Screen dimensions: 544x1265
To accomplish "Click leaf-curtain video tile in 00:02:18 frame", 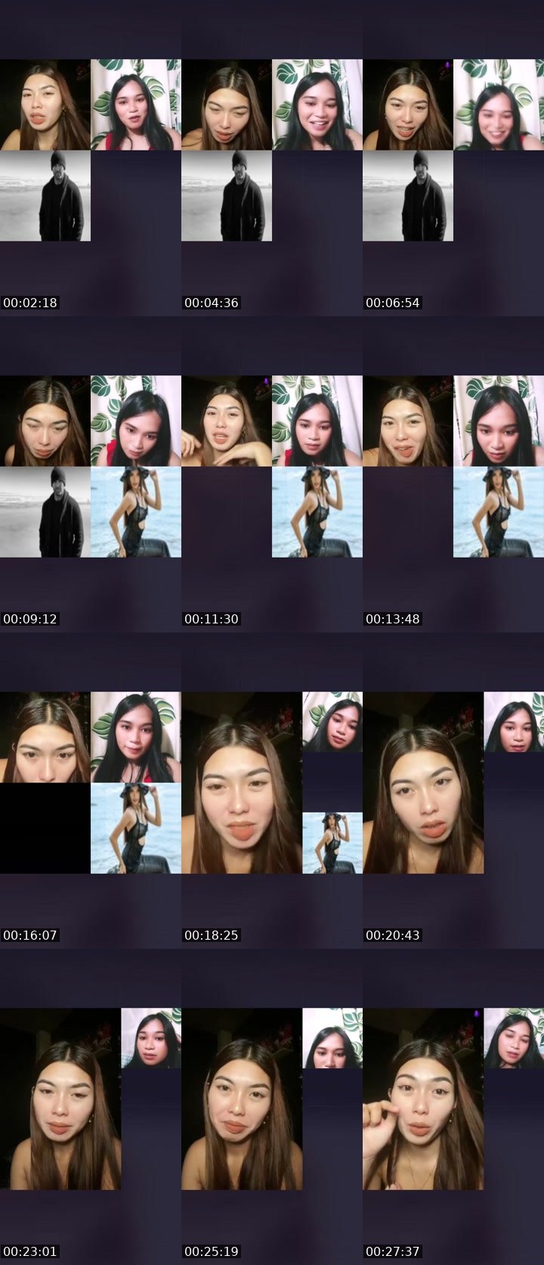I will coord(136,104).
